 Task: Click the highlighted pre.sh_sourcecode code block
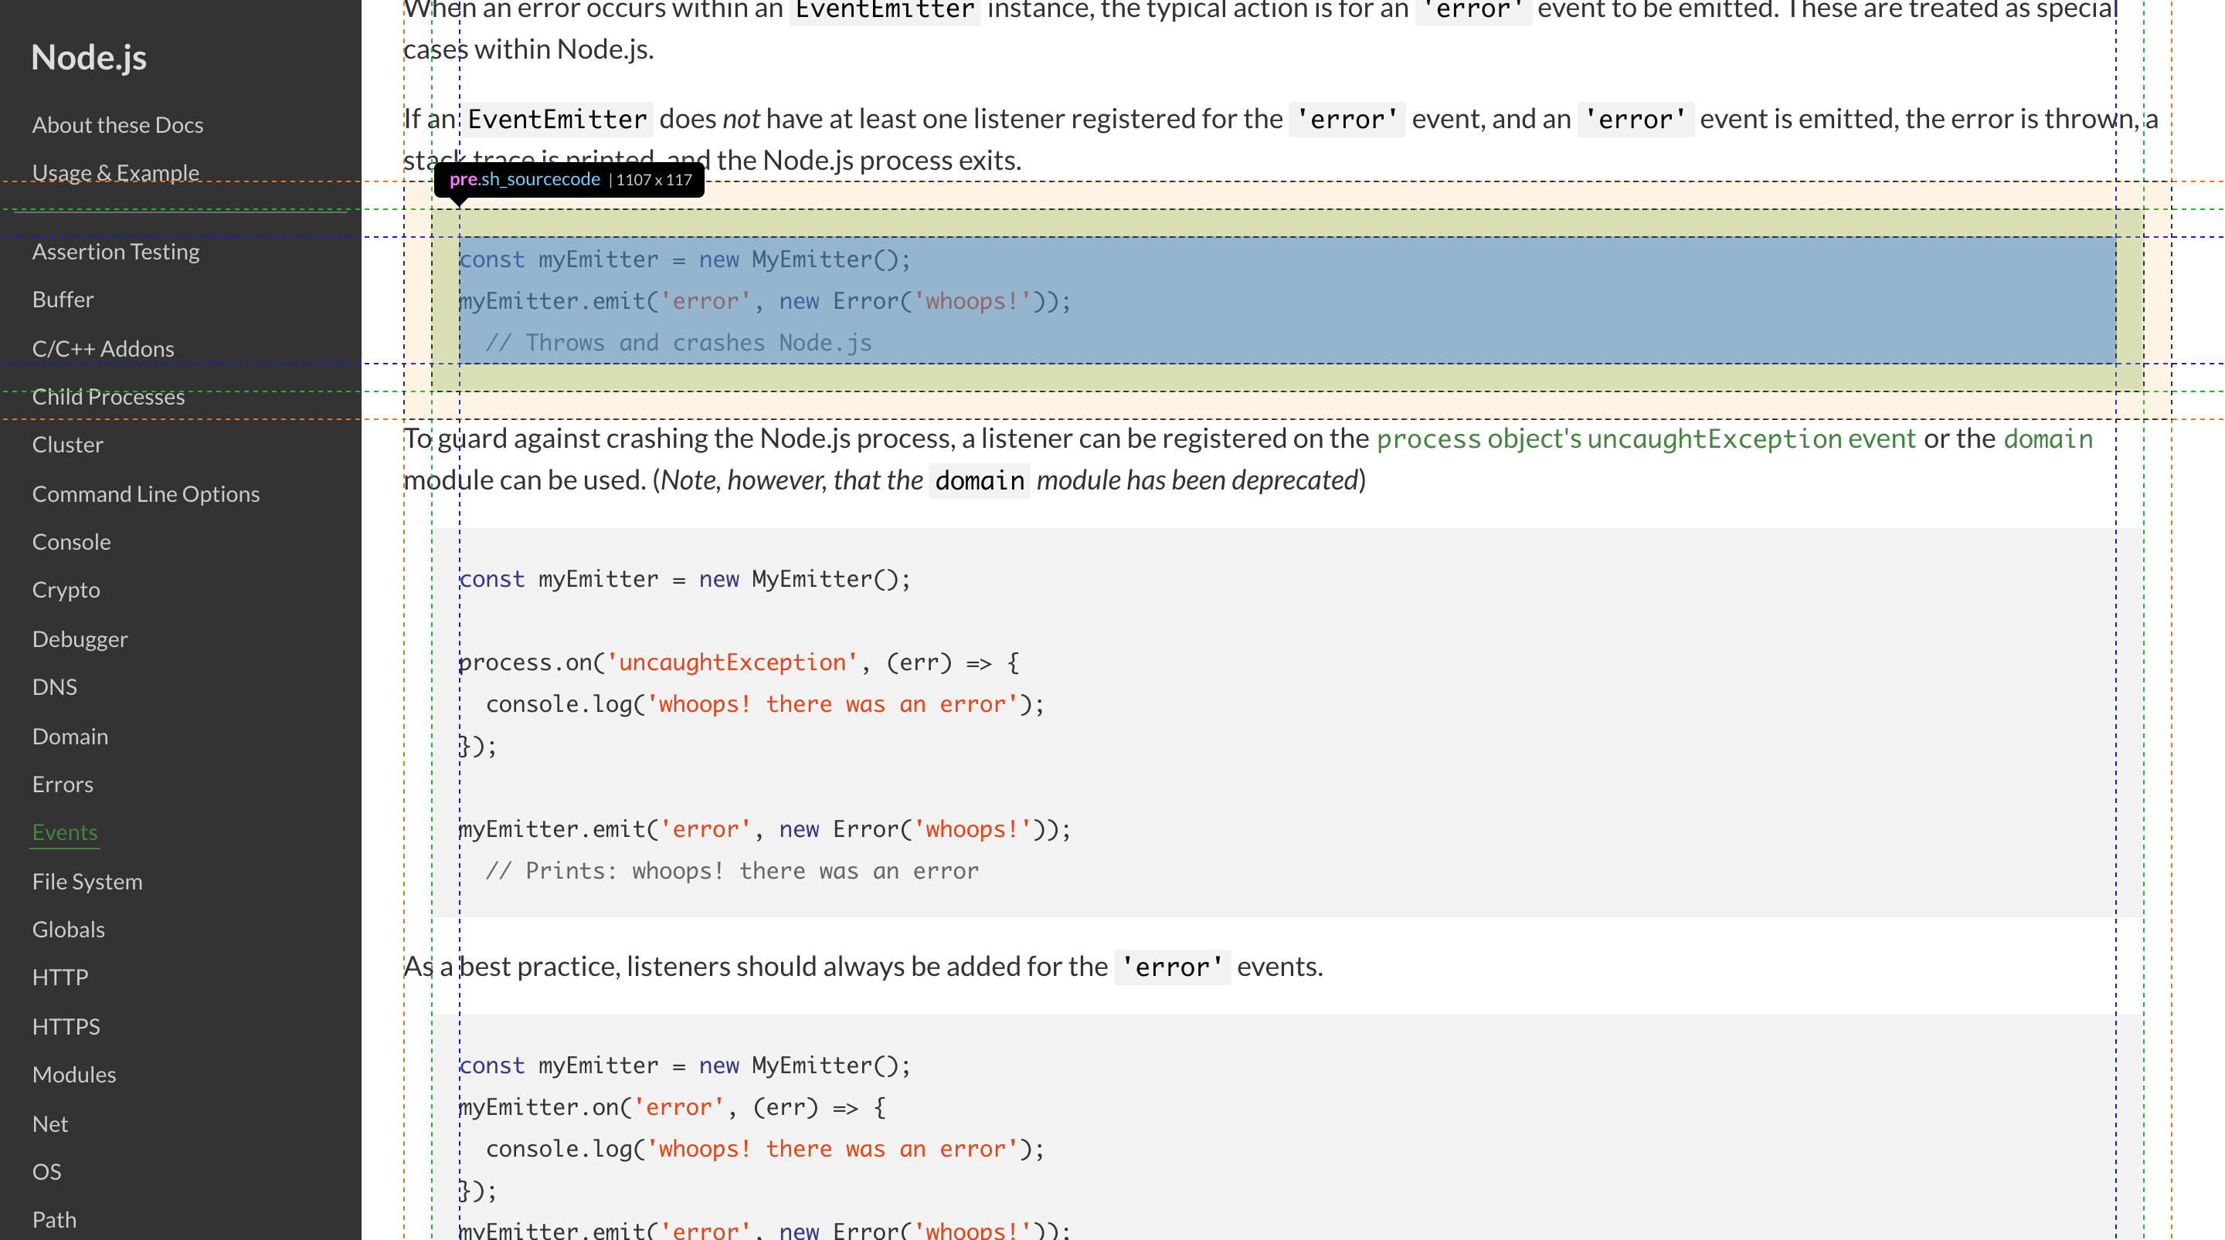(1287, 300)
